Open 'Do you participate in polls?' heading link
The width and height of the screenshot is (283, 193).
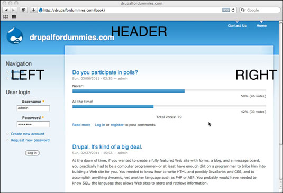pyautogui.click(x=105, y=72)
